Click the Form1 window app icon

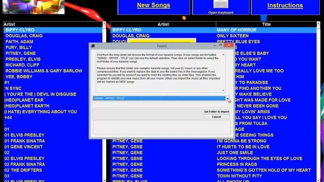click(x=93, y=46)
